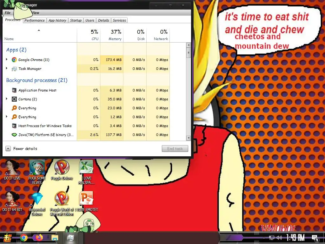Open the Start menu button
This screenshot has width=325, height=244.
click(8, 238)
